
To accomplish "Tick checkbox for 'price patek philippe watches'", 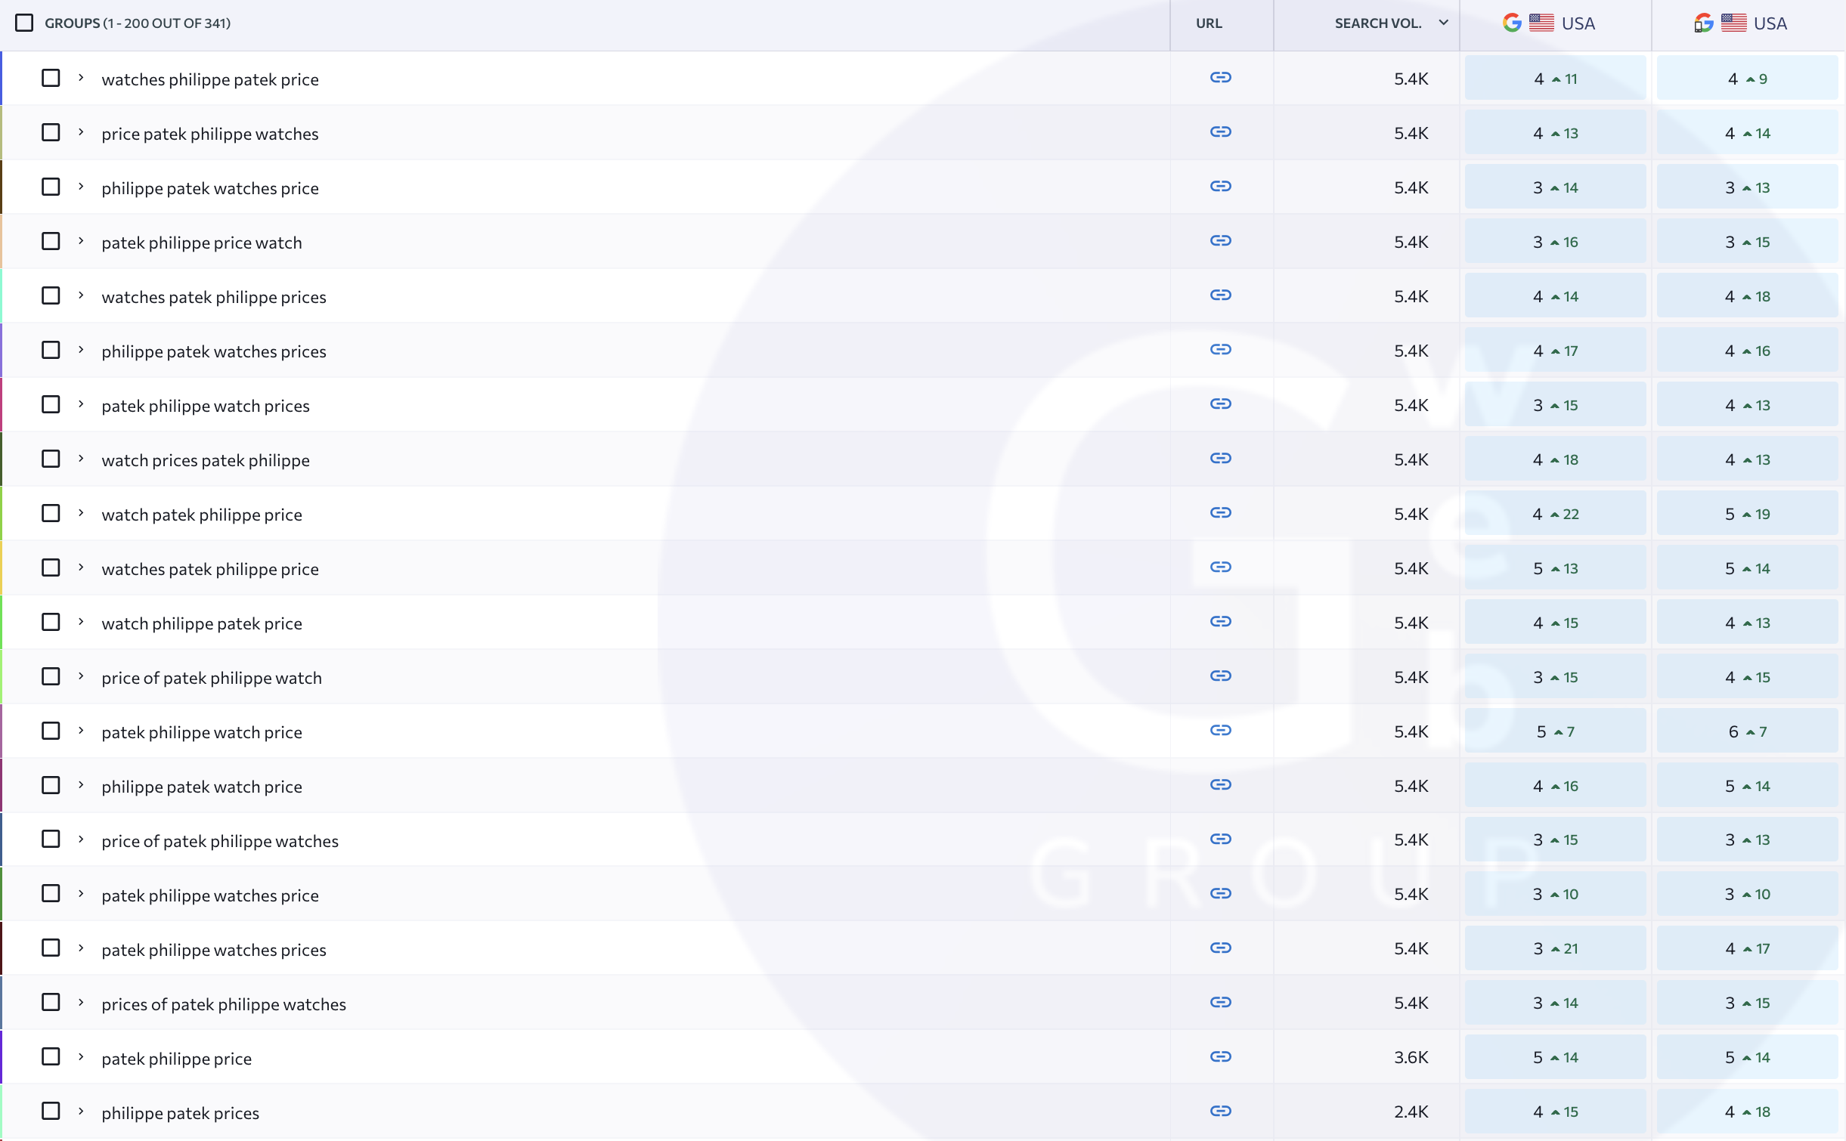I will (51, 133).
